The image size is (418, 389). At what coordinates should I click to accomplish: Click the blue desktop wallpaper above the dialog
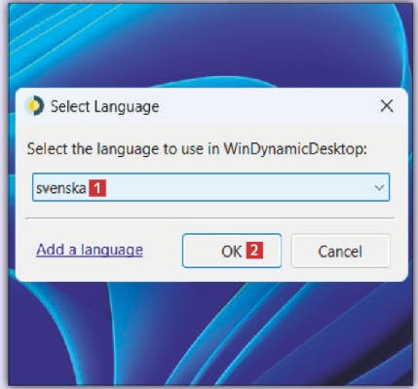point(208,46)
